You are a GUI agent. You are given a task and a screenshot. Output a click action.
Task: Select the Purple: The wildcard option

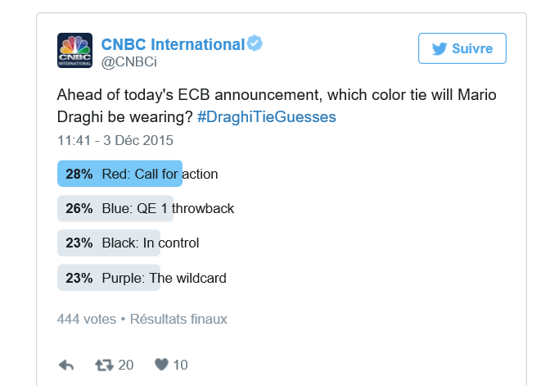[164, 278]
